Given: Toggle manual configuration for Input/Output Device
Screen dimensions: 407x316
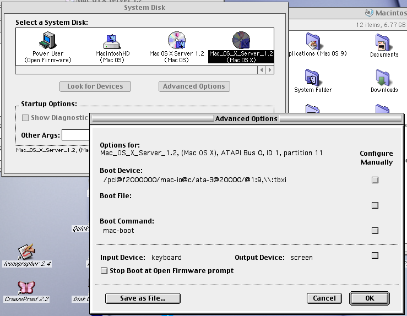Looking at the screenshot, I should point(375,255).
